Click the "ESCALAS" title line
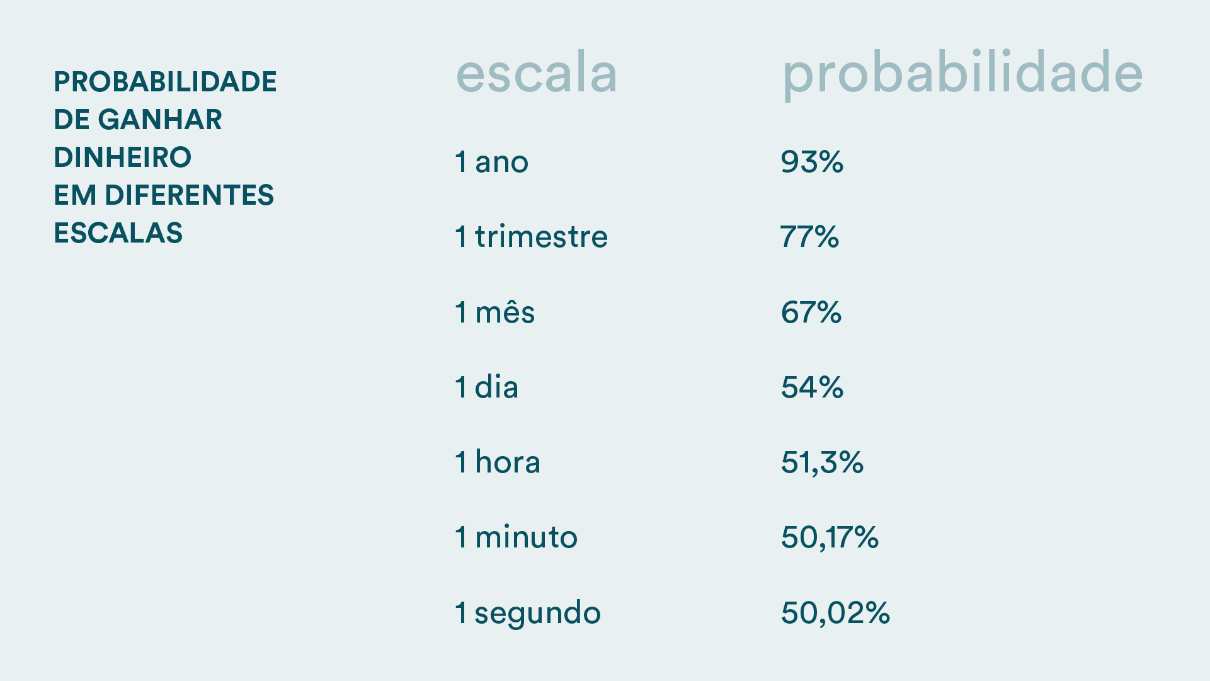Viewport: 1210px width, 681px height. [118, 233]
